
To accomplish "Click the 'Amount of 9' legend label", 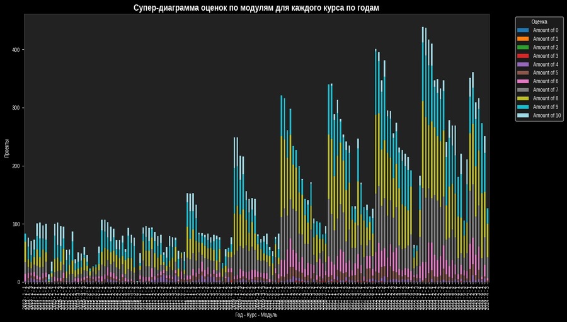I will [546, 106].
